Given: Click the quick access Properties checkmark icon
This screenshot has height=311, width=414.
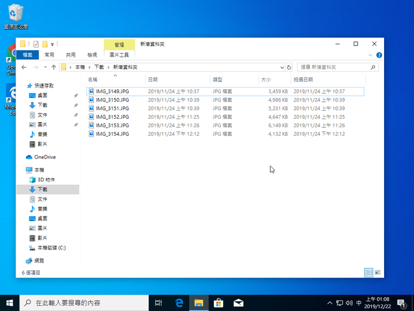Looking at the screenshot, I should pyautogui.click(x=36, y=44).
